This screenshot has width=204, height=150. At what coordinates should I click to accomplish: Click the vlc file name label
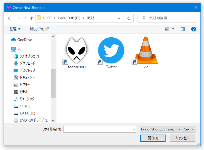(x=146, y=67)
